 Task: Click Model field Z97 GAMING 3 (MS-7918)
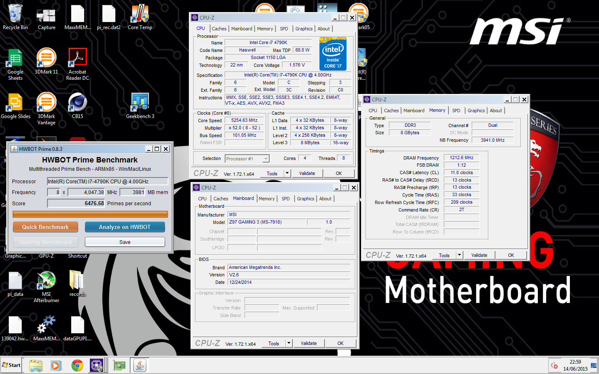coord(267,222)
